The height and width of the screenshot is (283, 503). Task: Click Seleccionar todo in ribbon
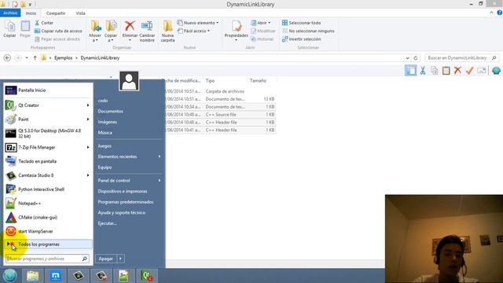coord(301,23)
